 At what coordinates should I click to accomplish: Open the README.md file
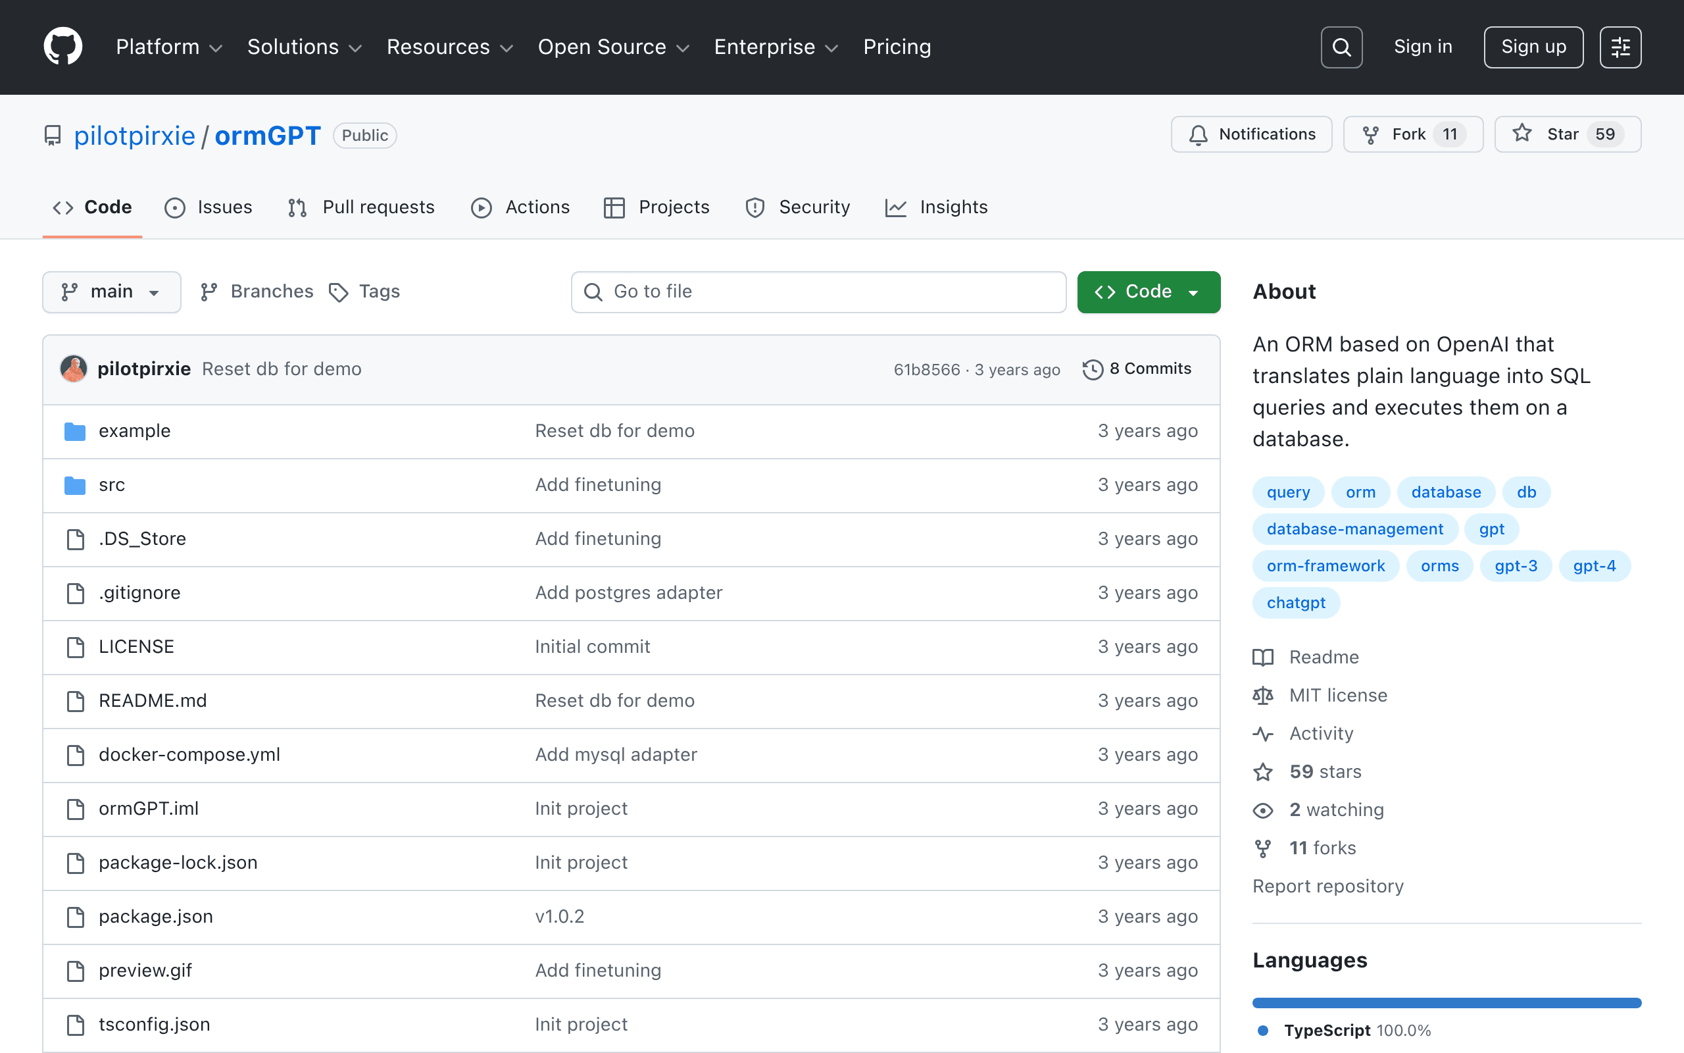pyautogui.click(x=153, y=701)
